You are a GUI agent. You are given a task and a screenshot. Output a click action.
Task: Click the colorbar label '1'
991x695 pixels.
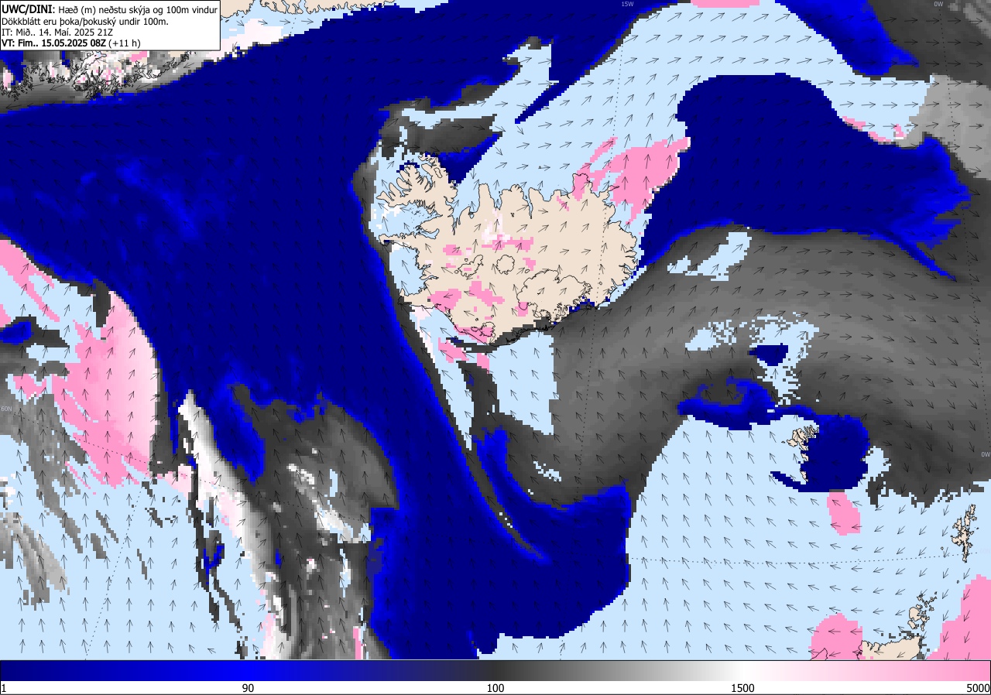4,688
